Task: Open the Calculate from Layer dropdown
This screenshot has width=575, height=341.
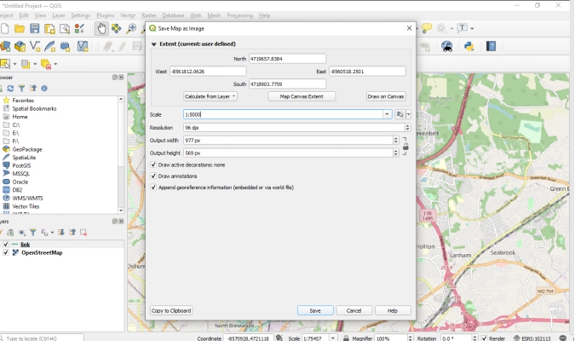Action: pyautogui.click(x=210, y=97)
